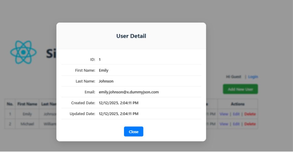Click Edit link in Emily's row
293x152 pixels.
click(236, 114)
